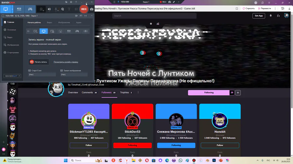
Task: Select Bandicam screen recording mode in top toolbar
Action: point(6,9)
